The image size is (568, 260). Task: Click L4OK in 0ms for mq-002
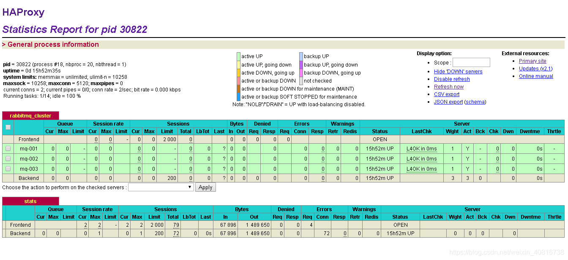tap(422, 158)
